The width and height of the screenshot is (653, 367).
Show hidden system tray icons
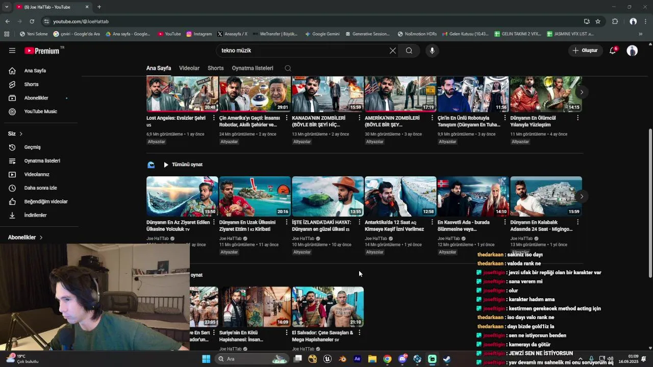pos(581,359)
